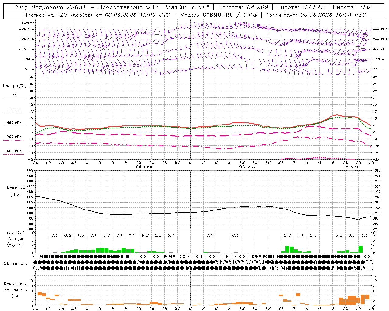Screen dimensions: 389x311
Task: Click the 'Высота: 15м' header entry
Action: (352, 7)
